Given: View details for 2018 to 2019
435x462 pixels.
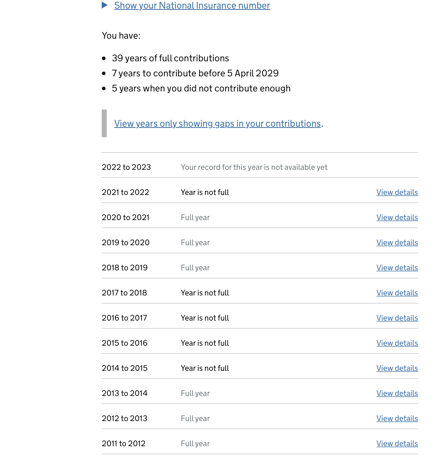Looking at the screenshot, I should pyautogui.click(x=397, y=268).
